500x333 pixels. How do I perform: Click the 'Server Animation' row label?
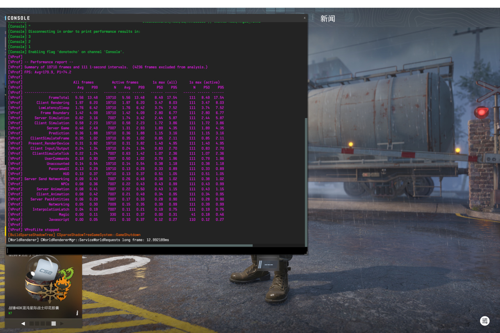(x=53, y=189)
